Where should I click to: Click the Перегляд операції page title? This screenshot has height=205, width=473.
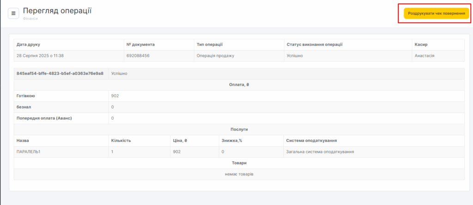point(57,11)
